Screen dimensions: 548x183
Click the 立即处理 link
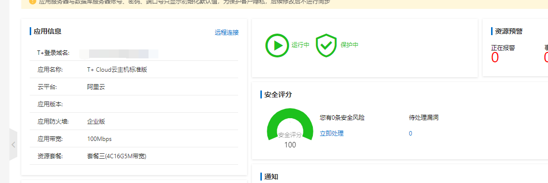332,134
